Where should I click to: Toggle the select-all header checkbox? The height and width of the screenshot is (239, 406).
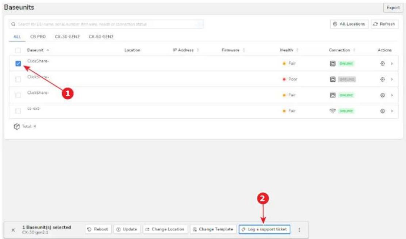click(x=18, y=50)
